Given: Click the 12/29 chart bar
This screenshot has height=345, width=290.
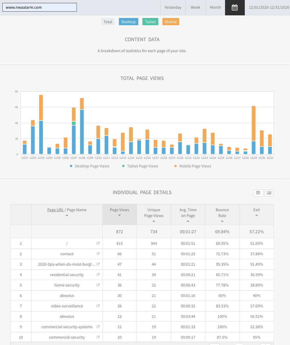Looking at the screenshot, I should [254, 130].
